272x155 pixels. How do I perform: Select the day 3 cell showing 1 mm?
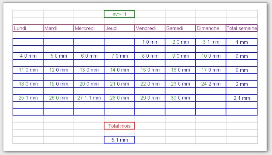211,42
